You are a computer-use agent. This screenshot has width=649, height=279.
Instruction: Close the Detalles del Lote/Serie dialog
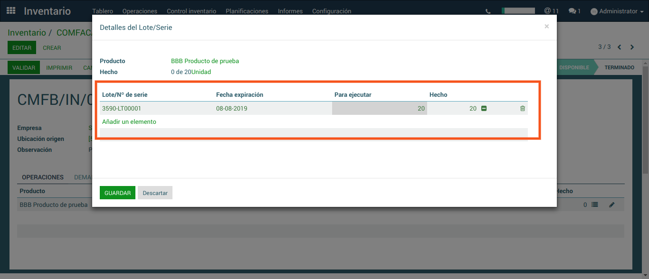coord(546,27)
